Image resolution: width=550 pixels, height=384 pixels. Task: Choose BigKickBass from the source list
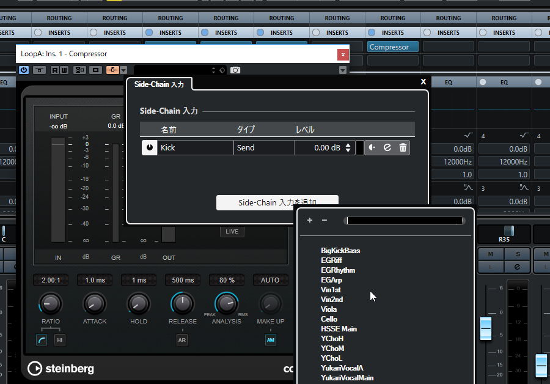point(340,251)
